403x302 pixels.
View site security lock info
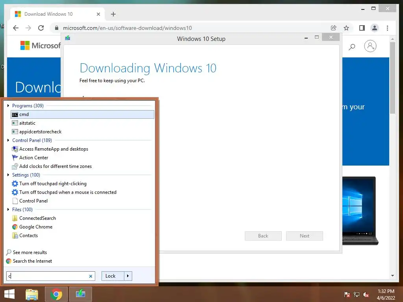coord(57,28)
